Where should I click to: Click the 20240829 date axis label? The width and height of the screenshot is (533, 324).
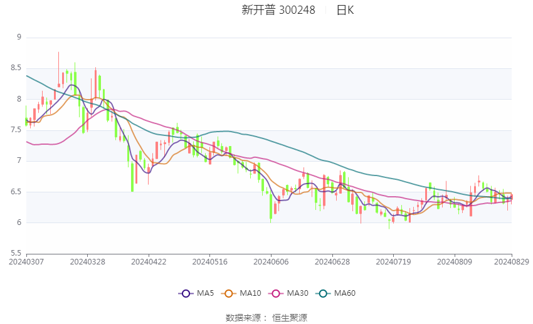point(511,262)
